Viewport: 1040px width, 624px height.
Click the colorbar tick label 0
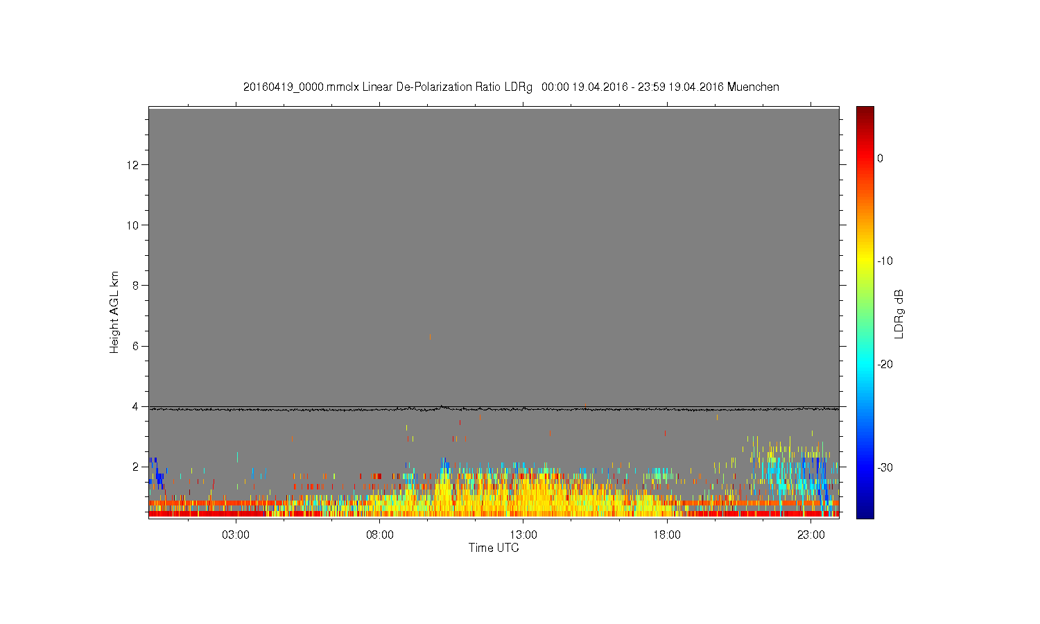[881, 158]
